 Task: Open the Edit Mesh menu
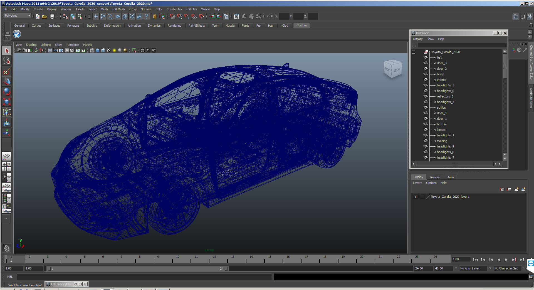pyautogui.click(x=118, y=9)
